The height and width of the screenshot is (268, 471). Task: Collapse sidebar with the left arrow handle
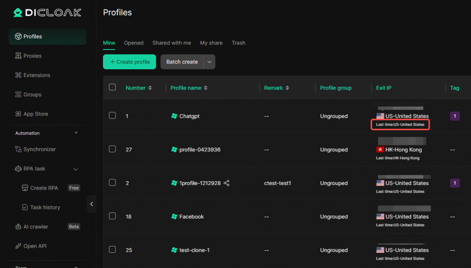click(92, 204)
